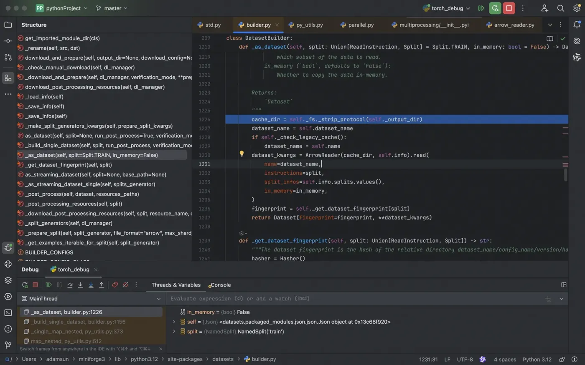Open debugger layout settings icon

[x=564, y=285]
